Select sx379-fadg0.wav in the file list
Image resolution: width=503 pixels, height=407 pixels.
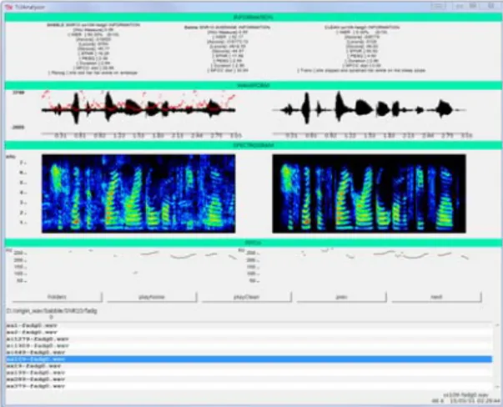click(x=249, y=386)
